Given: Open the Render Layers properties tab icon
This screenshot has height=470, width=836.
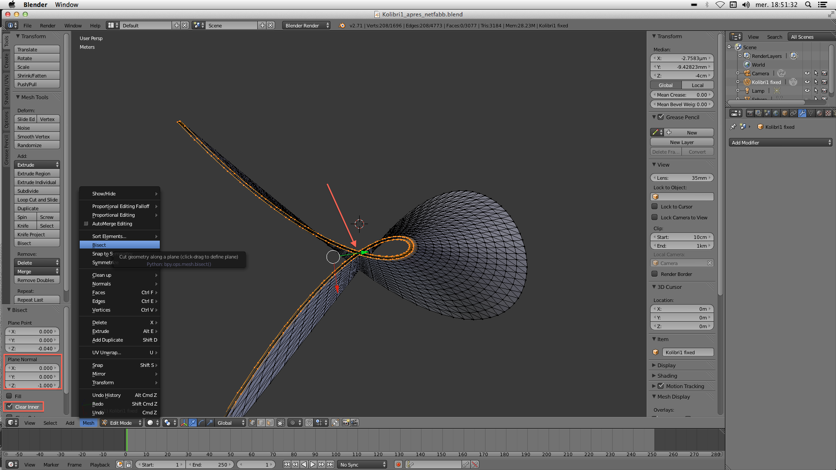Looking at the screenshot, I should 758,113.
